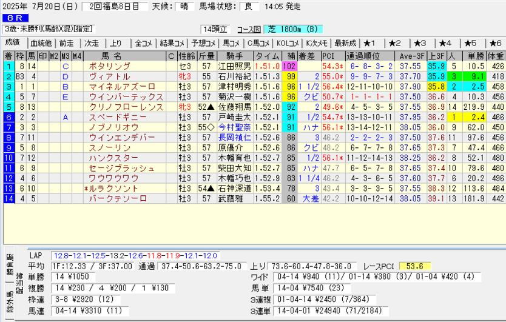Select the 結果コメ tab
The image size is (506, 322).
click(172, 43)
